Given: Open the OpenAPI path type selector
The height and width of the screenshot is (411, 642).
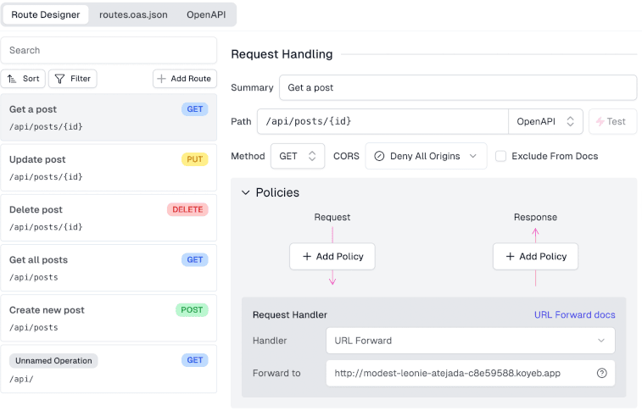Looking at the screenshot, I should [545, 121].
